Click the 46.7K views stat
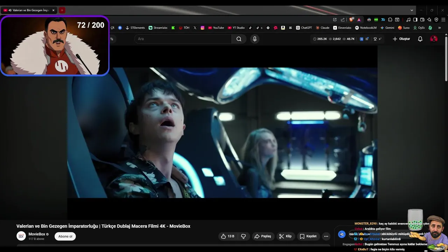 [348, 39]
